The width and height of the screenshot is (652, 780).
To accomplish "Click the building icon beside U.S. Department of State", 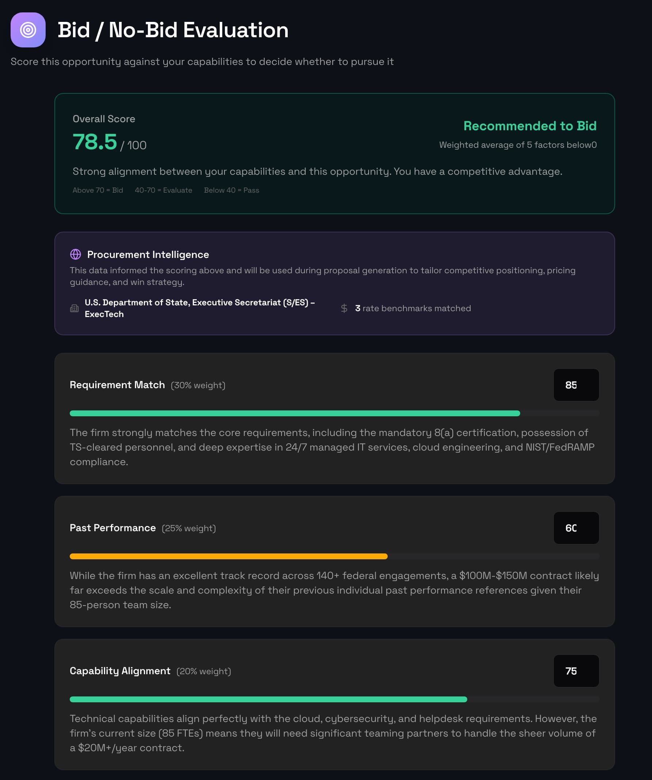I will tap(74, 308).
